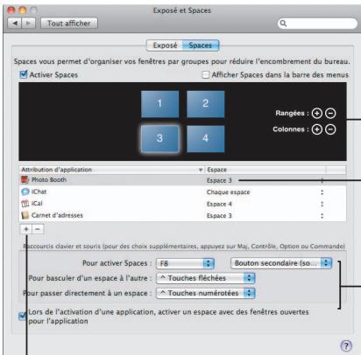Screen dimensions: 361x355
Task: Change the space assignment for iCal row
Action: pos(322,204)
